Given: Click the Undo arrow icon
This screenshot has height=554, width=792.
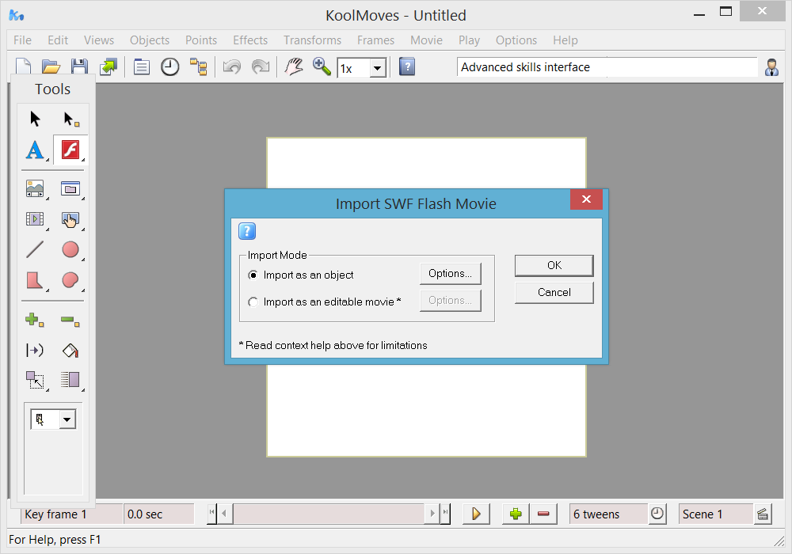Looking at the screenshot, I should click(x=232, y=66).
